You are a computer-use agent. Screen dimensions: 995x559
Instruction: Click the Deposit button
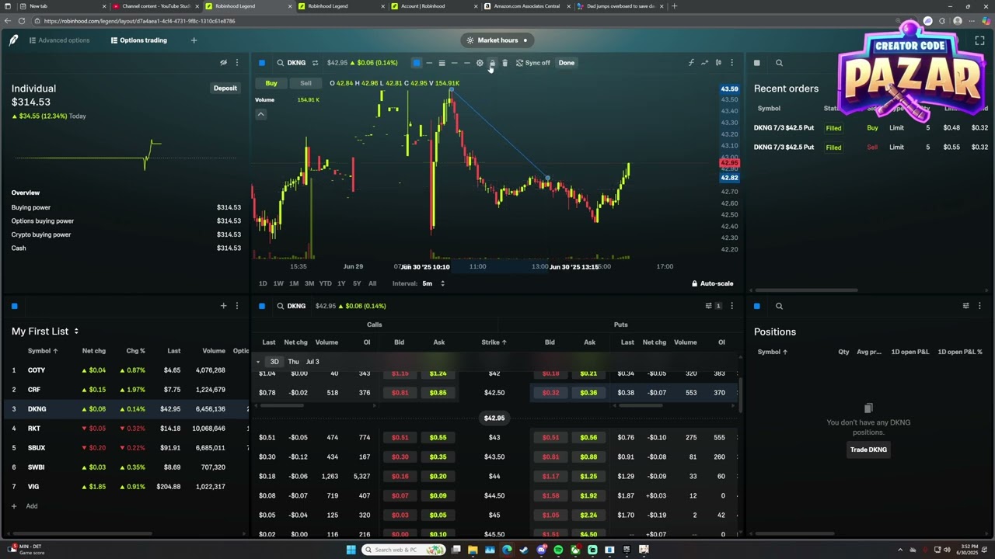click(225, 88)
